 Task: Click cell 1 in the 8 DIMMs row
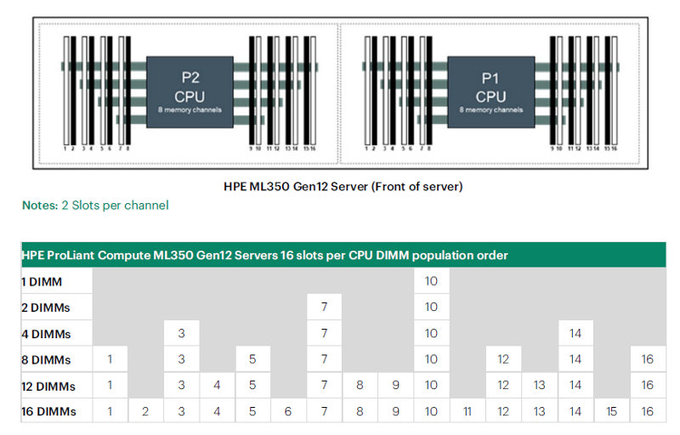[110, 359]
